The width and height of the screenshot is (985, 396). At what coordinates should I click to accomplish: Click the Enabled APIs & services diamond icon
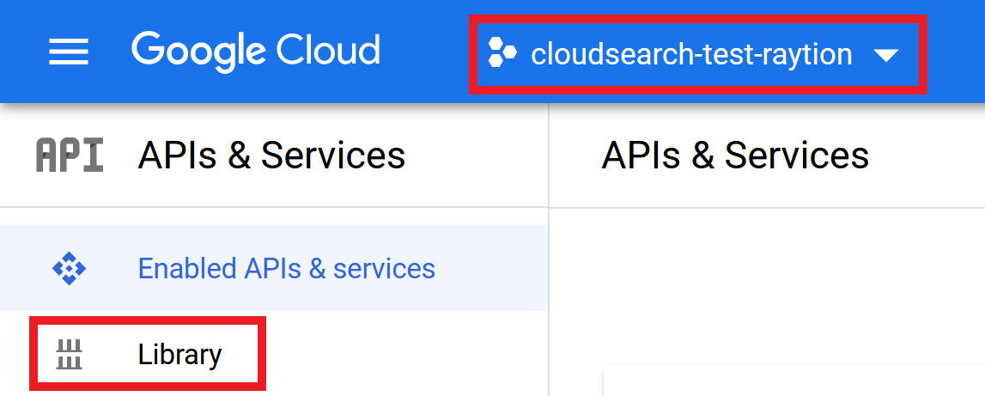pyautogui.click(x=69, y=269)
